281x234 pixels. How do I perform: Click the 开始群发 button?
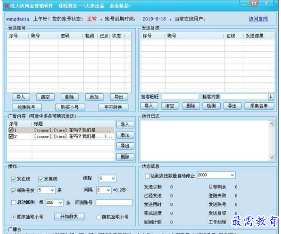69,217
